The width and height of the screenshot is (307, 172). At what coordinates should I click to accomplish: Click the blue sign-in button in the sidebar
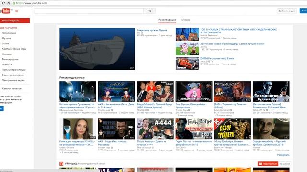point(2,108)
